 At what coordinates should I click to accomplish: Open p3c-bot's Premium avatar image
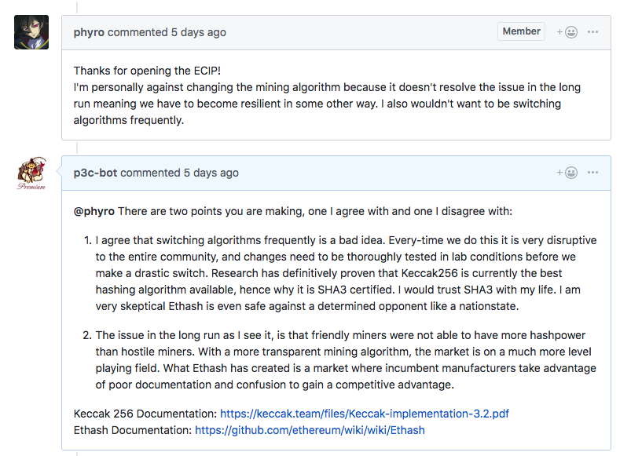click(x=31, y=173)
